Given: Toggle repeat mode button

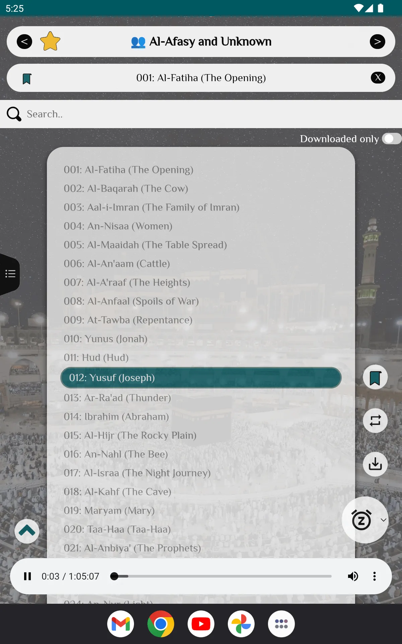Looking at the screenshot, I should [375, 421].
